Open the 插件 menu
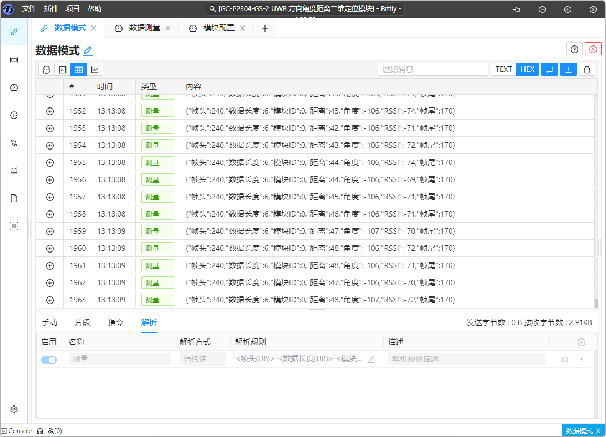The image size is (606, 437). pyautogui.click(x=50, y=9)
